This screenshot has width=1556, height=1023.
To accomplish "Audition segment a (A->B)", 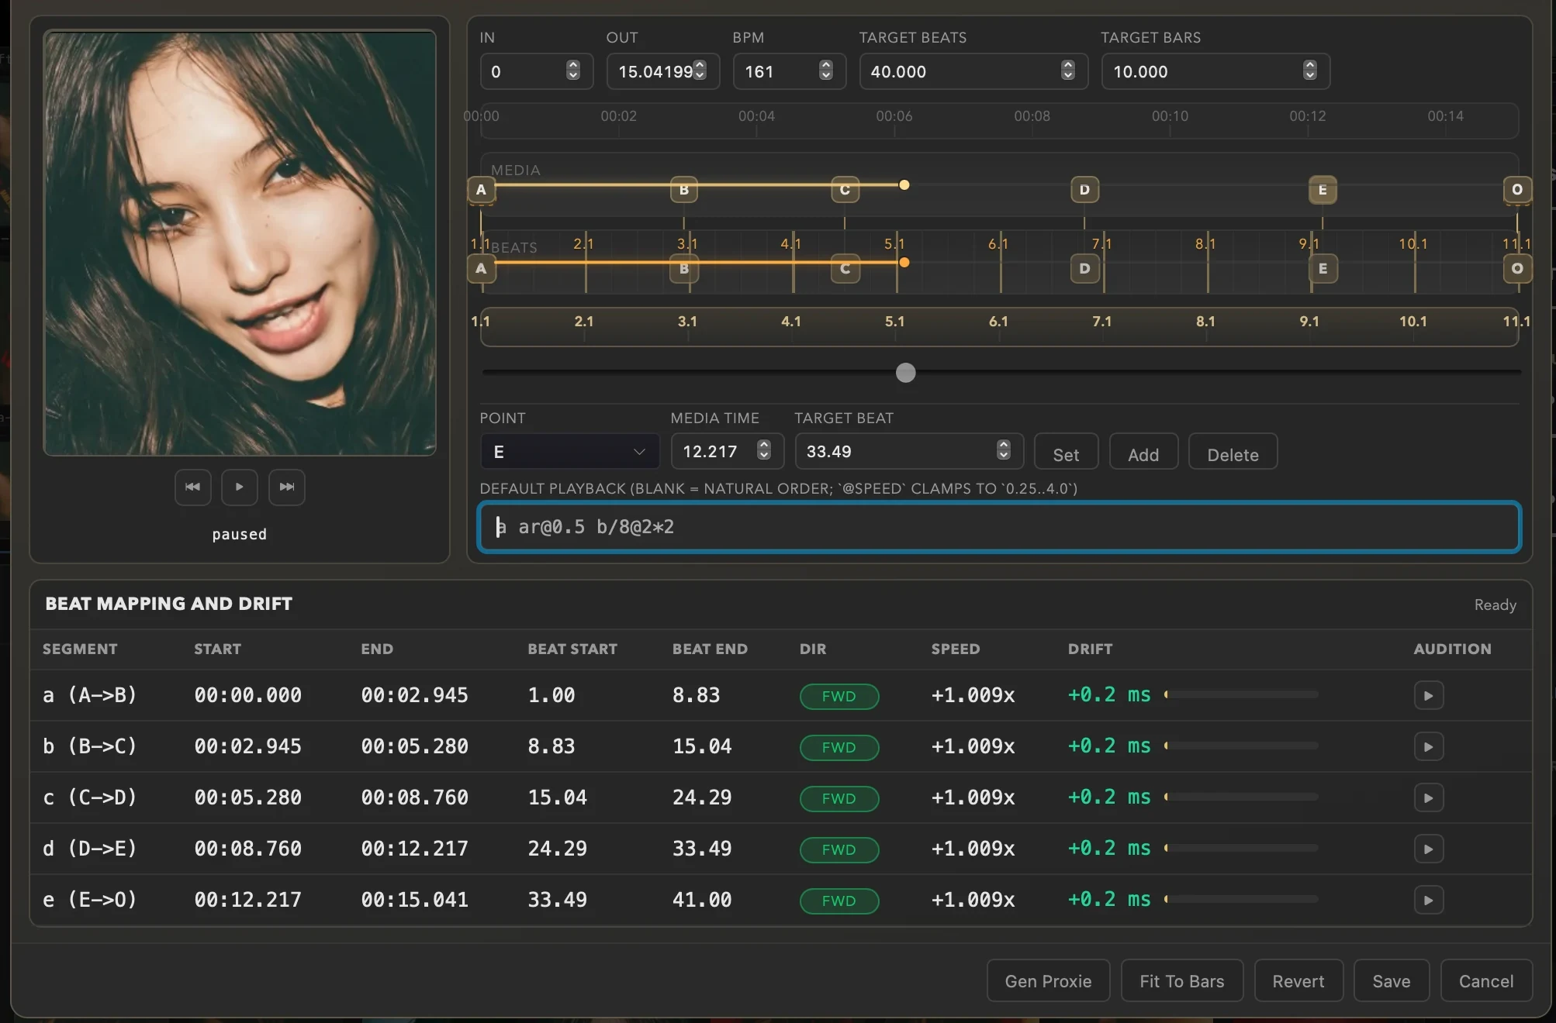I will coord(1428,695).
